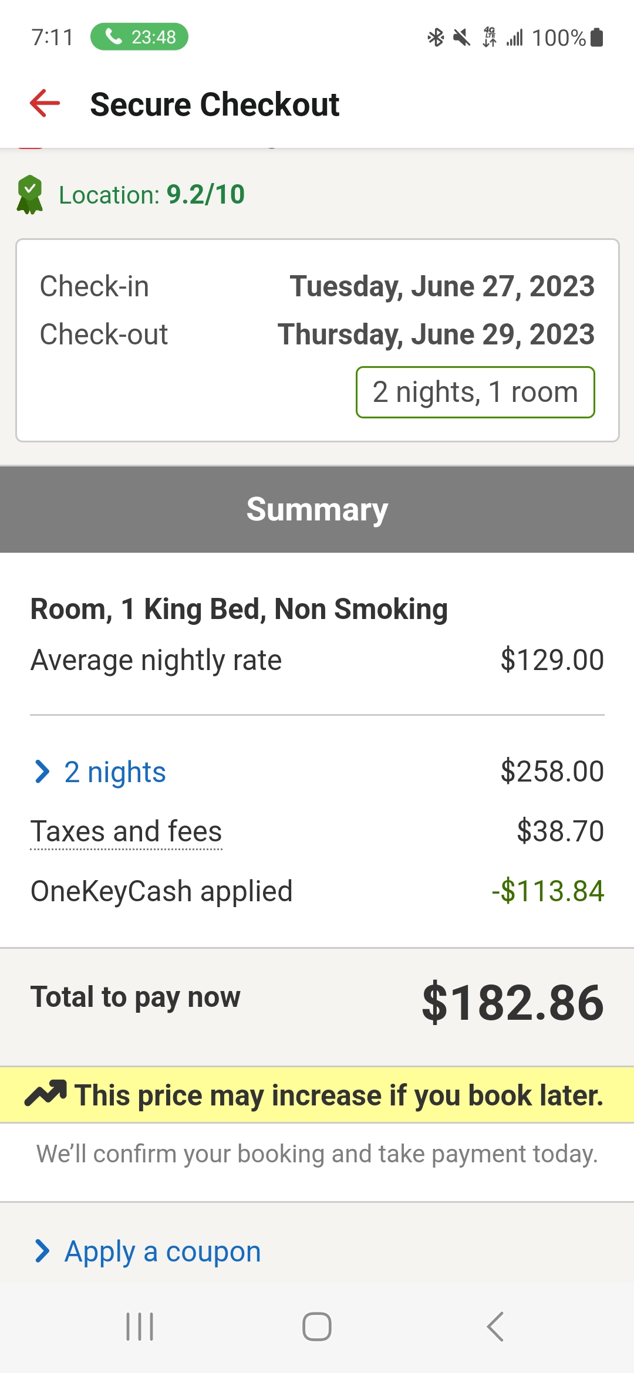Viewport: 634px width, 1373px height.
Task: Open Taxes and fees details
Action: [x=126, y=831]
